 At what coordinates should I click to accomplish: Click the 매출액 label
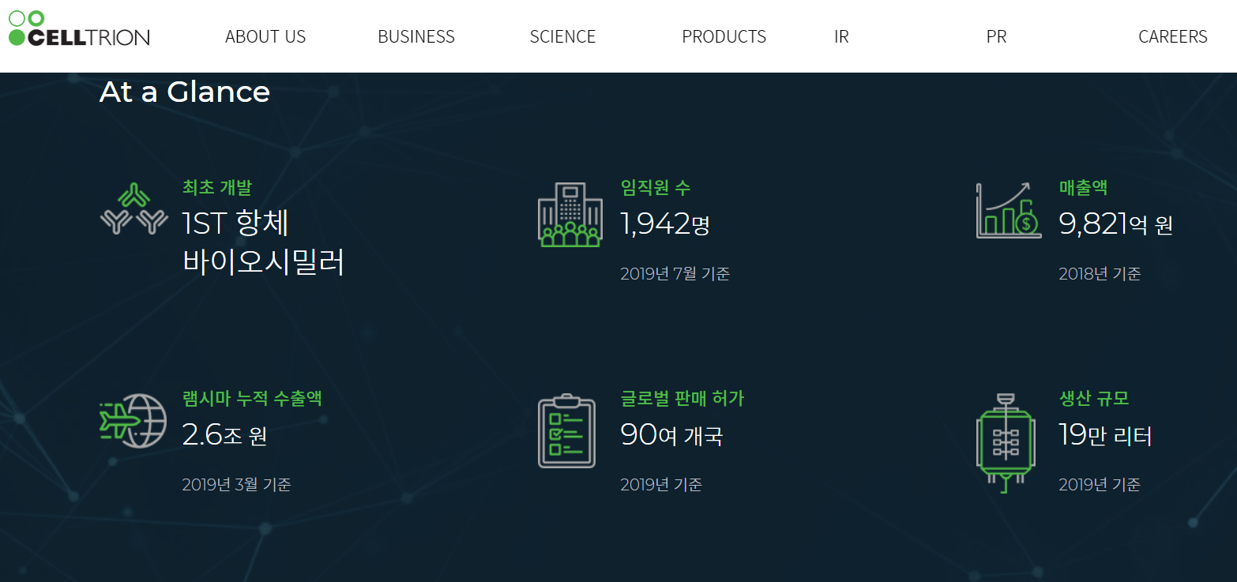1083,187
